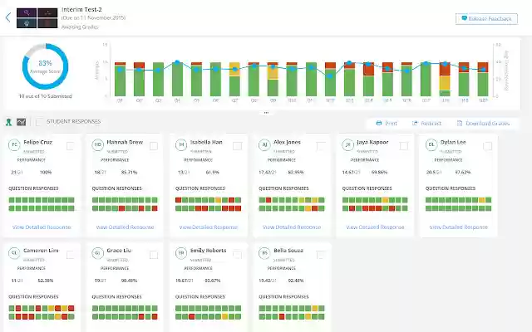Click Download Grades
Viewport: 532px width, 332px height.
tap(483, 124)
